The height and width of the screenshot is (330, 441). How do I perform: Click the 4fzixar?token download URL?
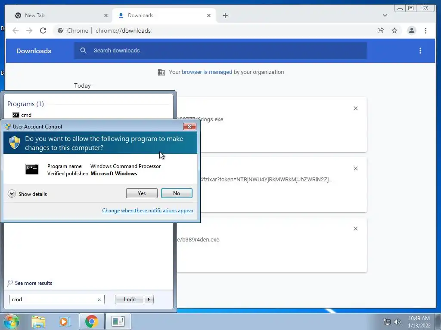tap(266, 180)
